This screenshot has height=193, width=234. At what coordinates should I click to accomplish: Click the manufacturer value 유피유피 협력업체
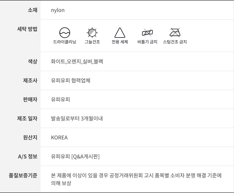click(x=71, y=81)
